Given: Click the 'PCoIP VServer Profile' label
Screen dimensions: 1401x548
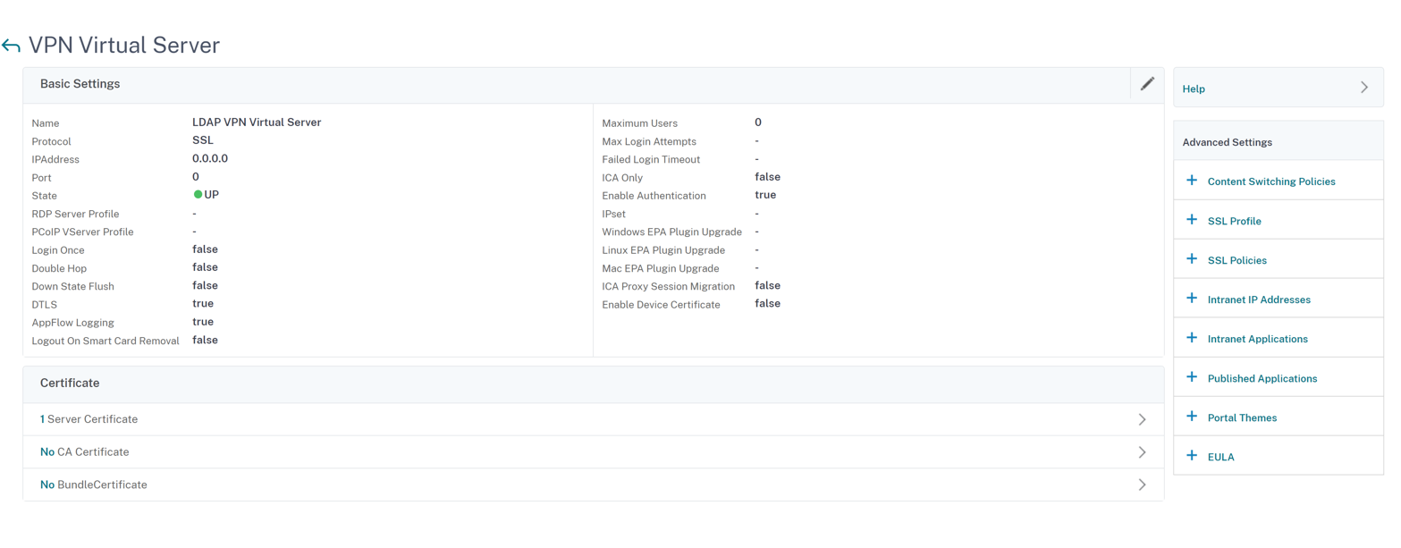Looking at the screenshot, I should tap(83, 232).
